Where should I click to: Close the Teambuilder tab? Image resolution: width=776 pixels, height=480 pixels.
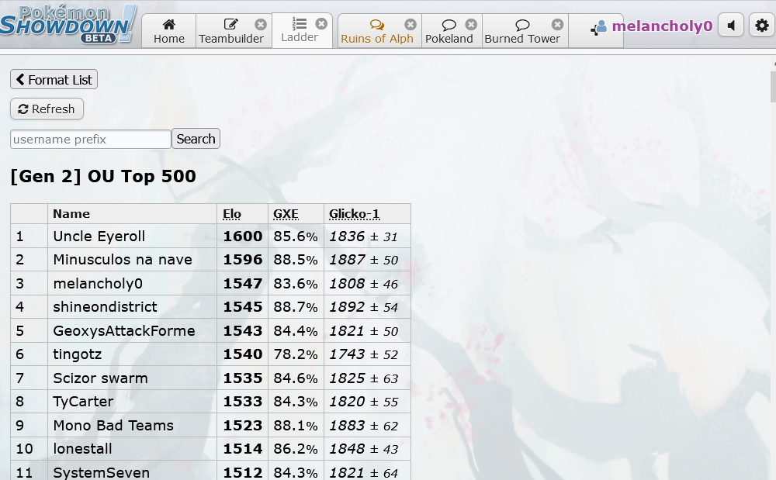point(261,25)
